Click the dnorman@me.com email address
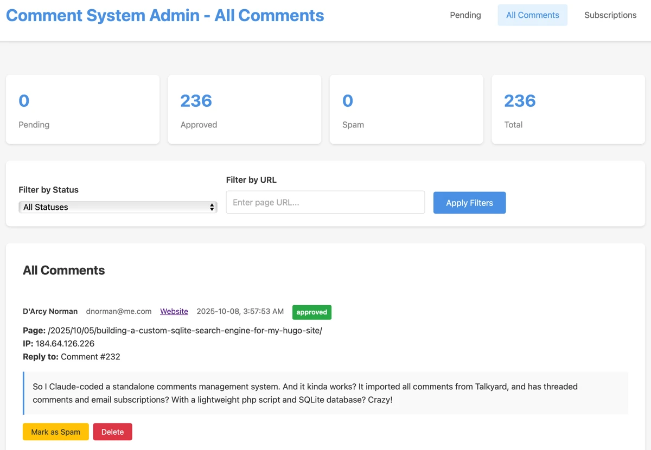This screenshot has height=450, width=651. point(118,312)
